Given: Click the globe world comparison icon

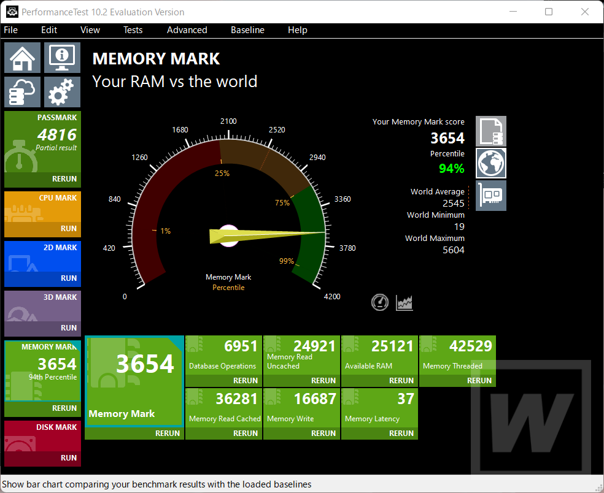Looking at the screenshot, I should click(x=491, y=163).
